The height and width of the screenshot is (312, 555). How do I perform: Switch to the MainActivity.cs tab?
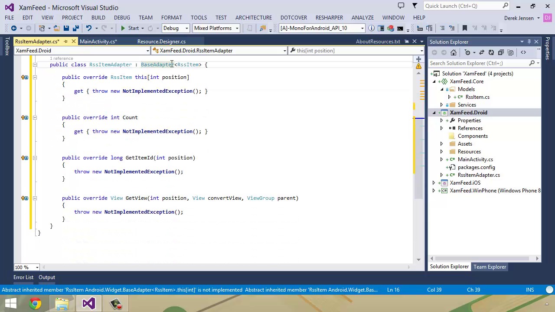tap(98, 42)
